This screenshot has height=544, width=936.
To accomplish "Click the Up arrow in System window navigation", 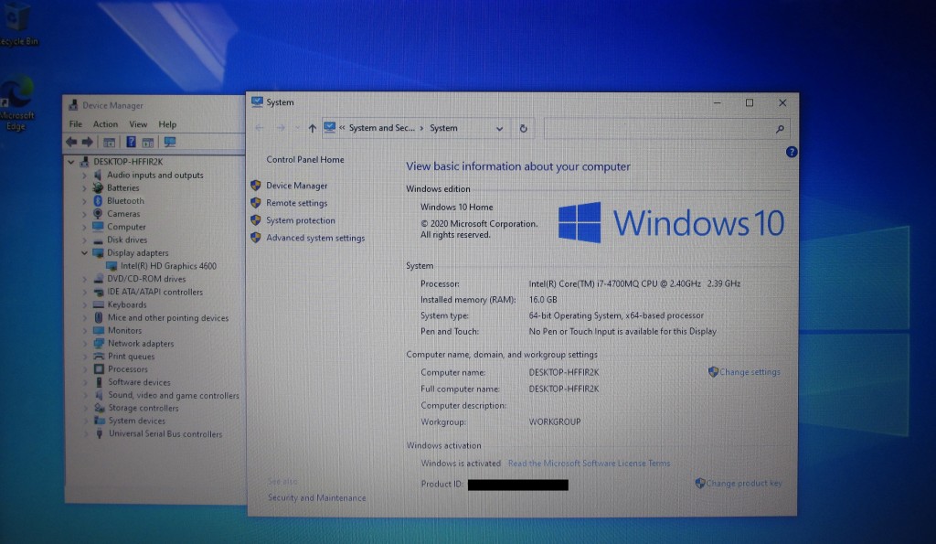I will 312,129.
